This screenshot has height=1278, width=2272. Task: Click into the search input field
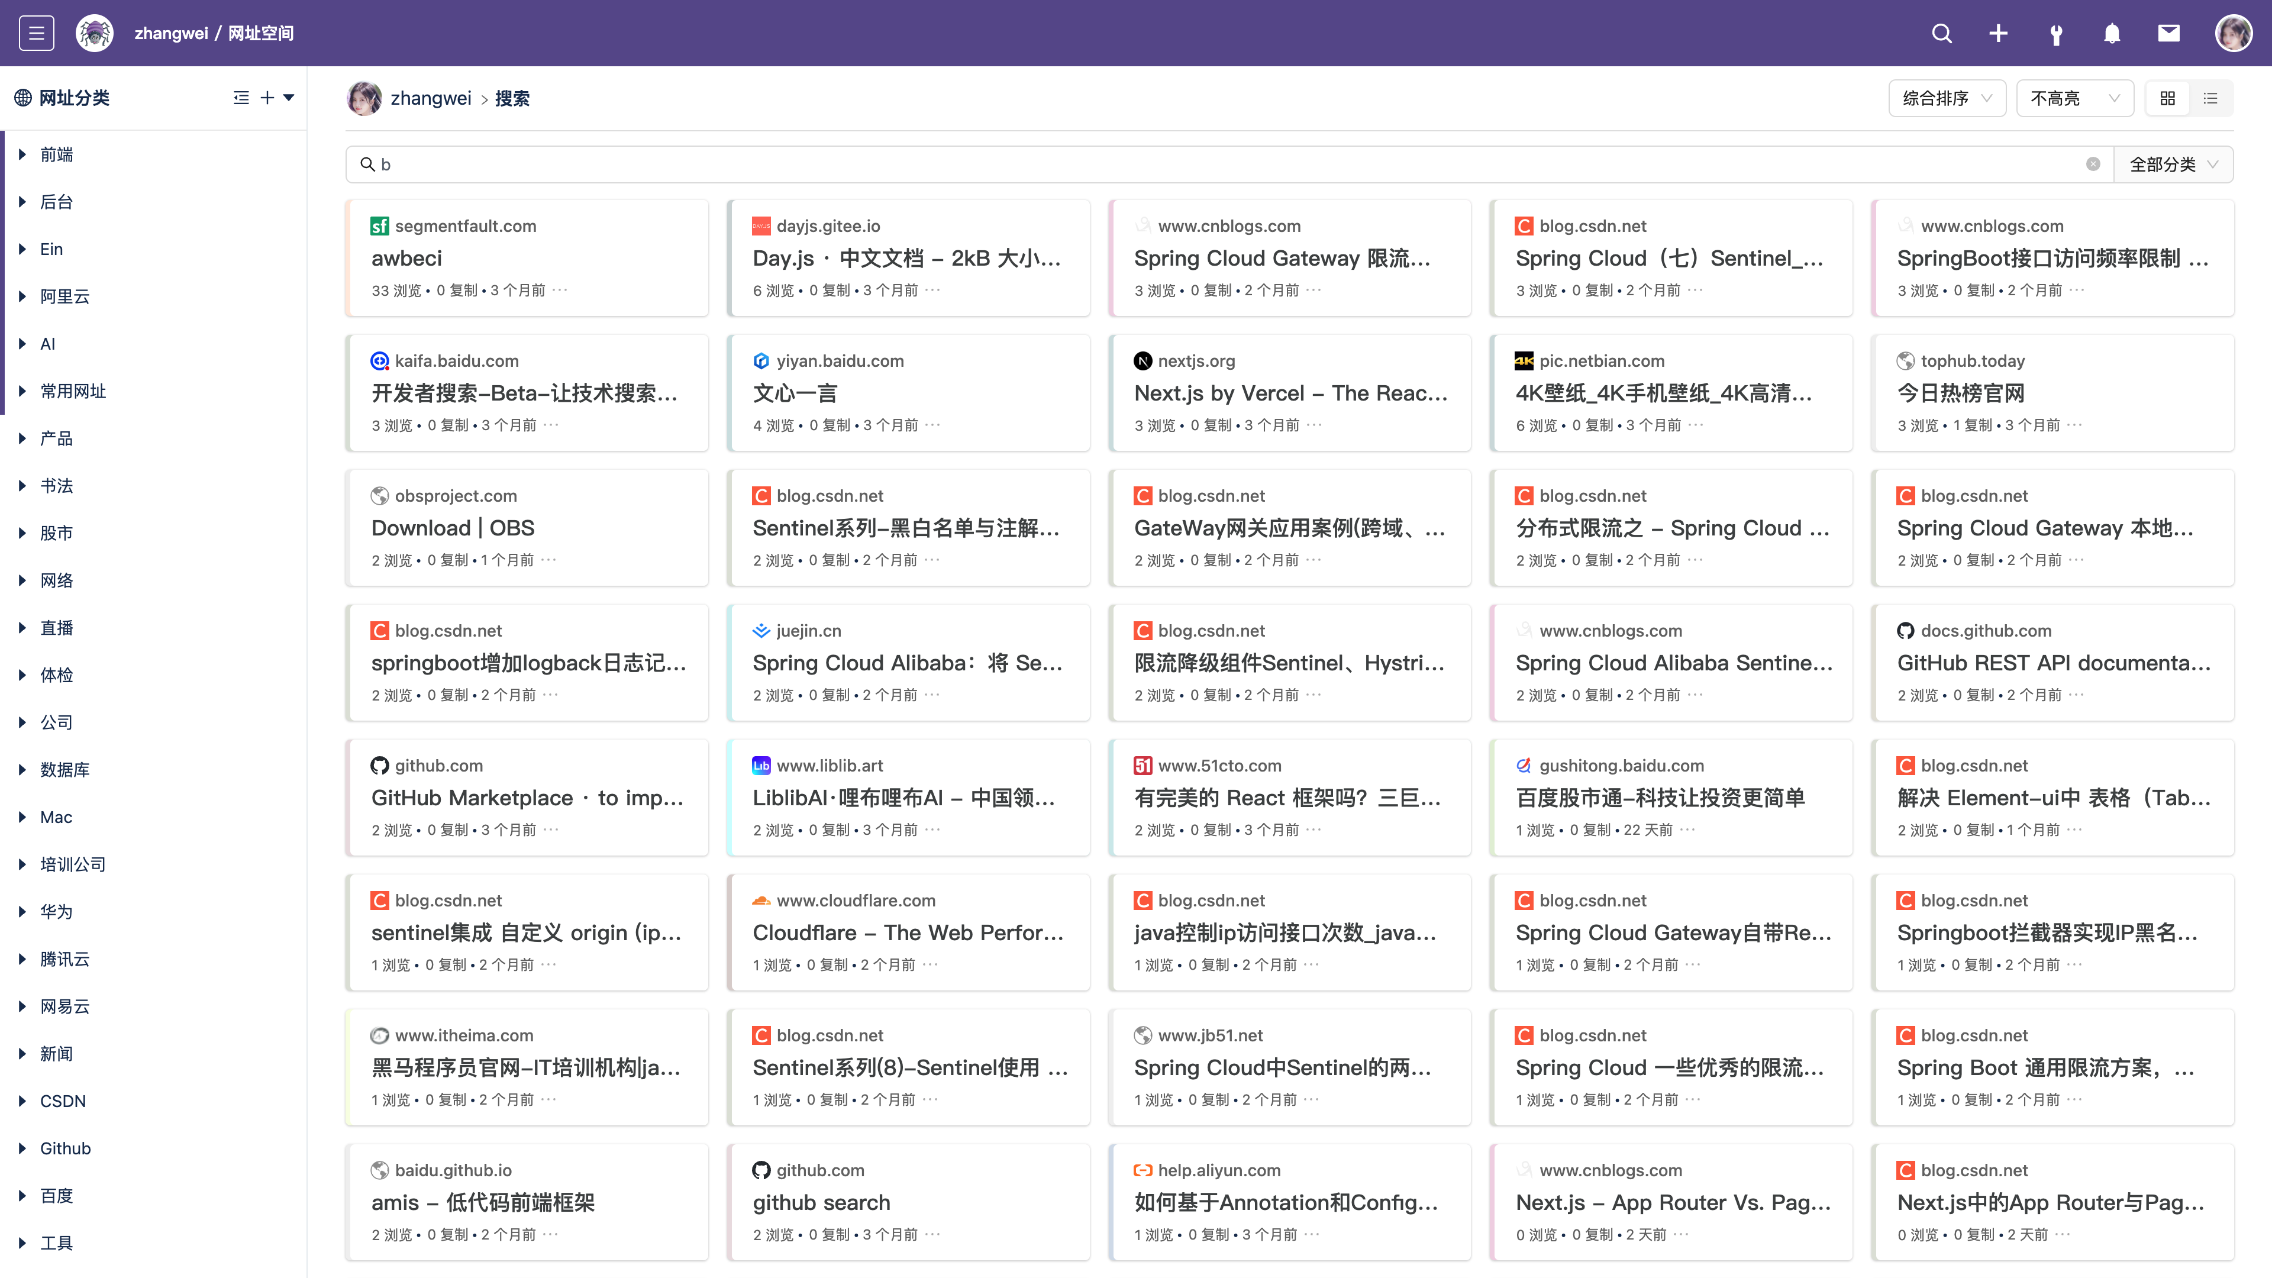coord(1229,164)
